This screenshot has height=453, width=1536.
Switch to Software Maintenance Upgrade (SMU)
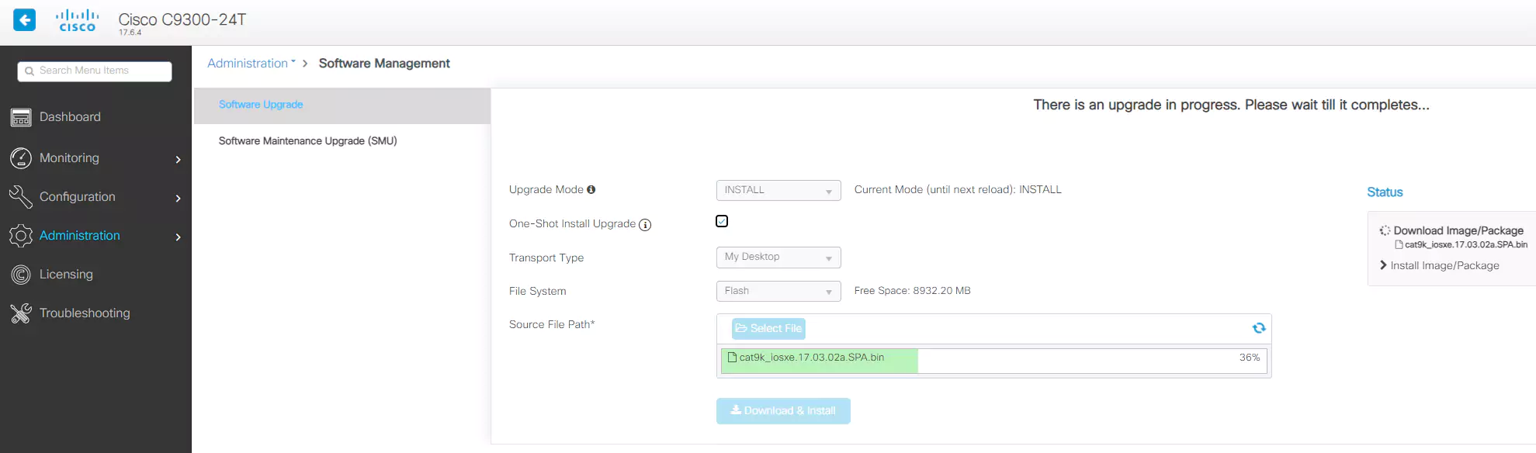(307, 141)
